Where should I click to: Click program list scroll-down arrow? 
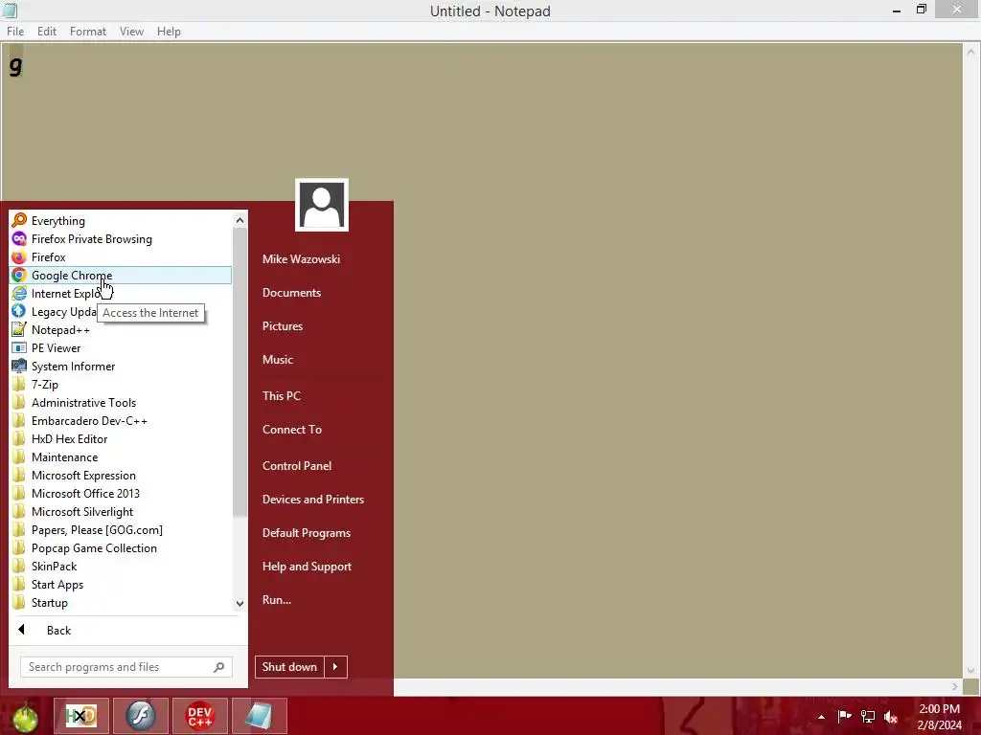point(240,603)
